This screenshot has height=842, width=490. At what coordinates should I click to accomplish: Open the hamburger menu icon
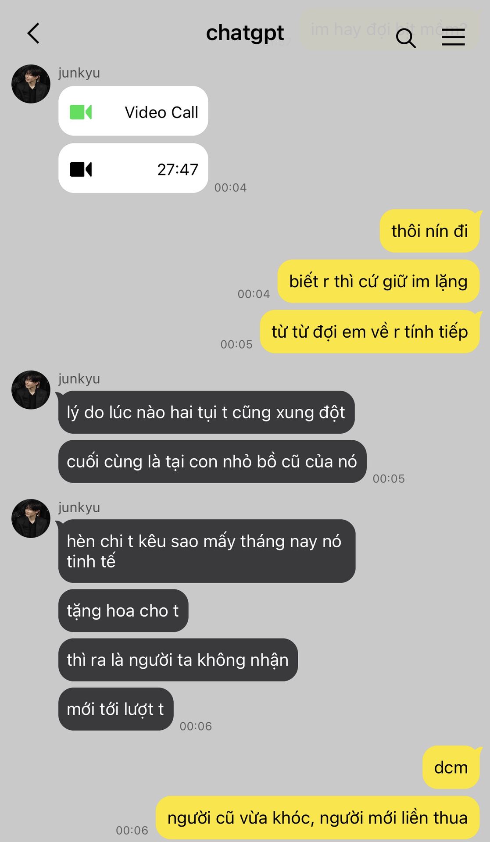453,37
